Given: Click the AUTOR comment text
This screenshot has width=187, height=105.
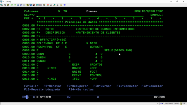Looking at the screenshot, I should pyautogui.click(x=50, y=29).
